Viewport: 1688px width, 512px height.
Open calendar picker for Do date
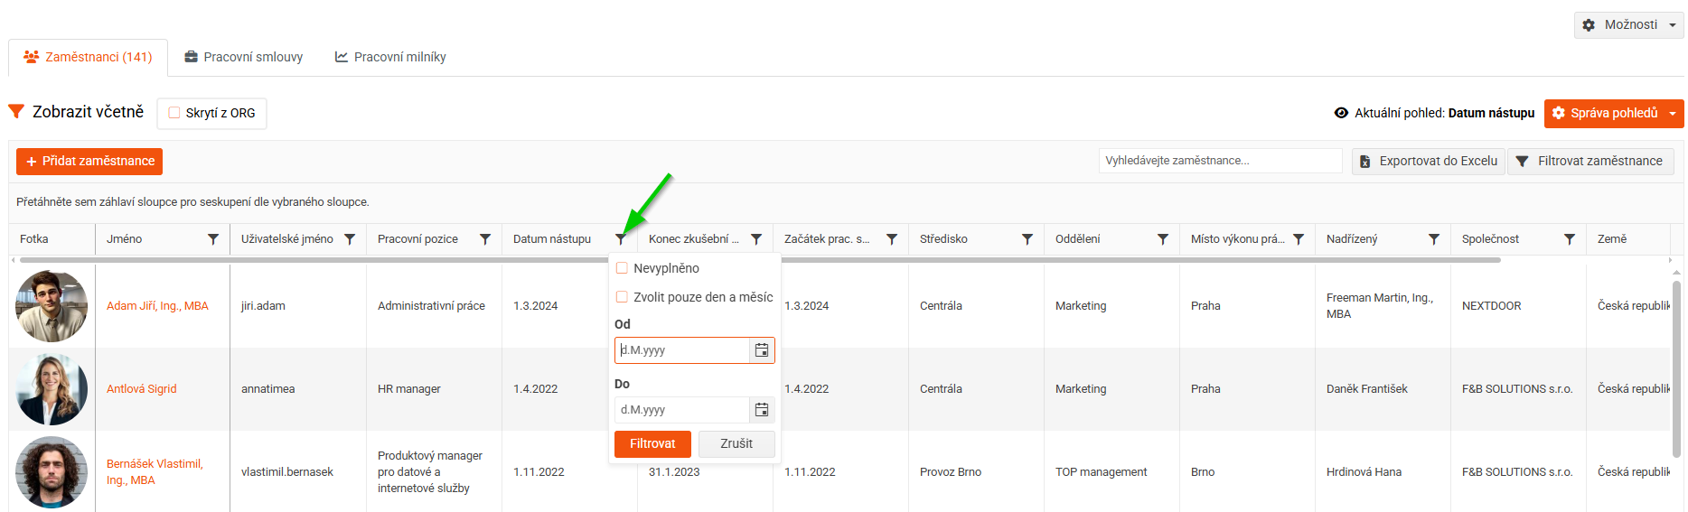click(762, 410)
